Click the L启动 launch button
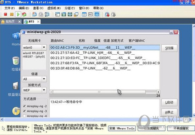 [169, 102]
